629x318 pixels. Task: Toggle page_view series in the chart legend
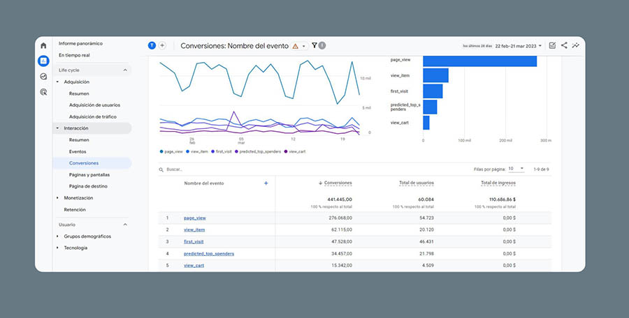pos(173,151)
